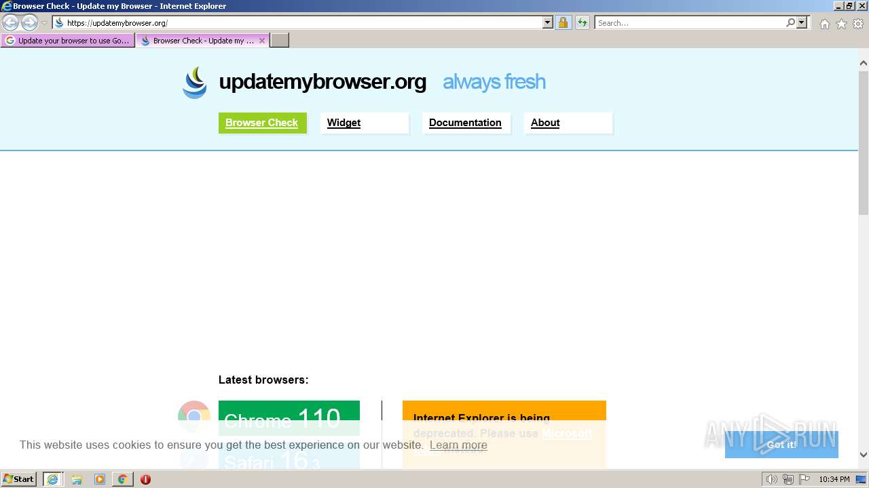Open the Tools gear icon
This screenshot has width=869, height=488.
pyautogui.click(x=858, y=24)
